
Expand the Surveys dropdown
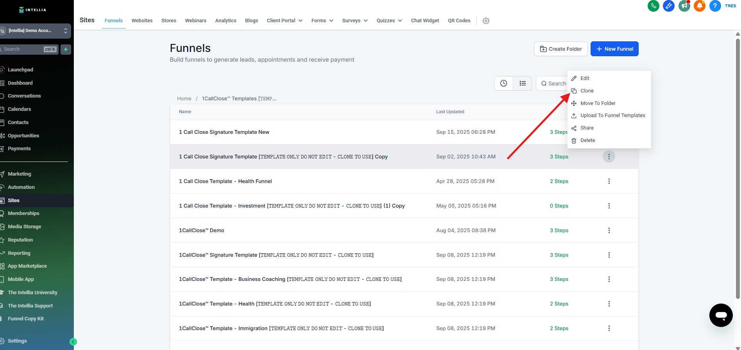click(355, 21)
